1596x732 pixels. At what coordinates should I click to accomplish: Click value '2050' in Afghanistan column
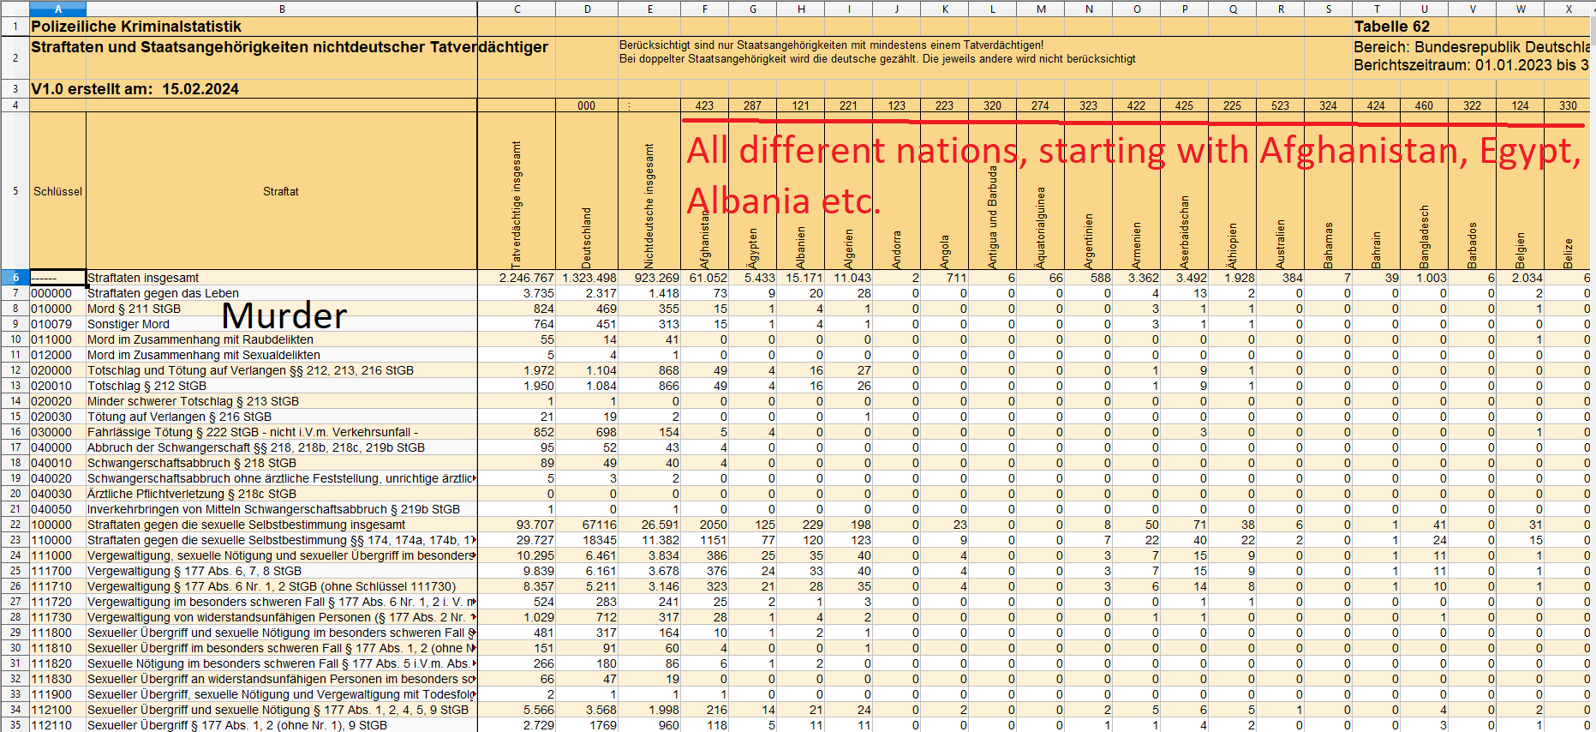tap(704, 525)
